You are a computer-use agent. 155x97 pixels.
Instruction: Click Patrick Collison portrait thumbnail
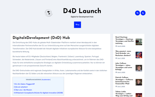click(x=139, y=82)
